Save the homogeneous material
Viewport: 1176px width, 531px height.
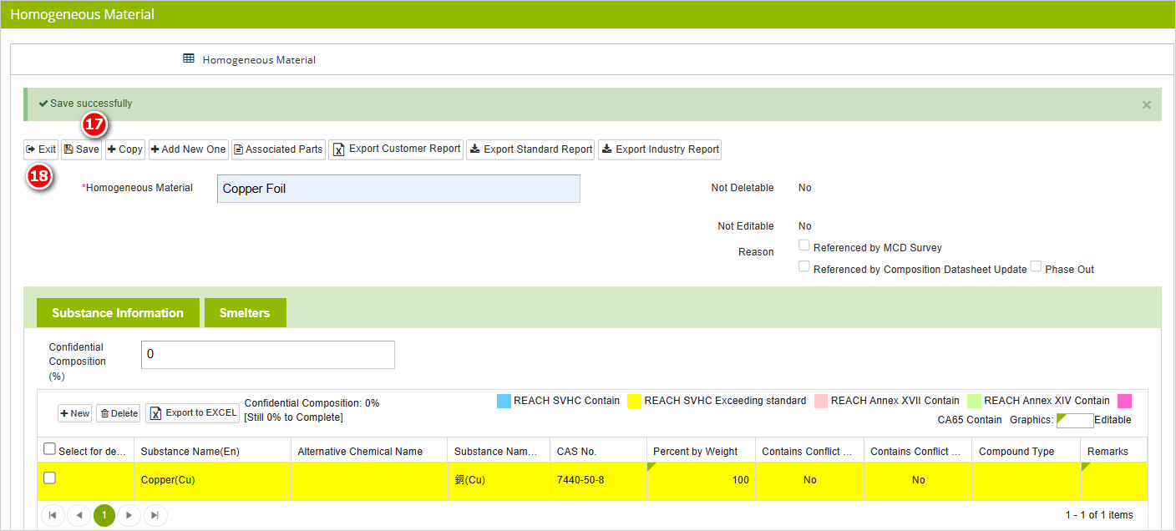[81, 149]
